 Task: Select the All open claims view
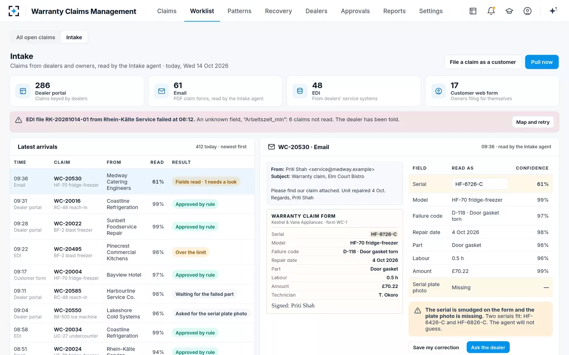(x=36, y=37)
